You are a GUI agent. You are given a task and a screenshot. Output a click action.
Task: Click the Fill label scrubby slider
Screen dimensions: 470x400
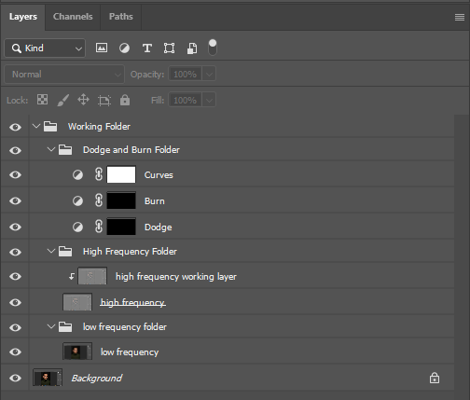[x=158, y=101]
